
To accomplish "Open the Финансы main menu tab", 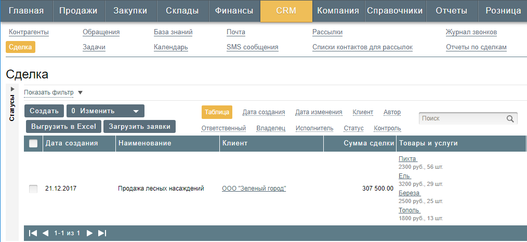I will click(x=234, y=11).
